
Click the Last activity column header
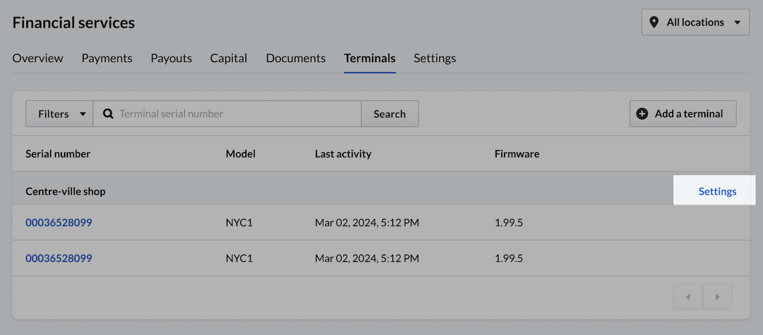pos(343,154)
